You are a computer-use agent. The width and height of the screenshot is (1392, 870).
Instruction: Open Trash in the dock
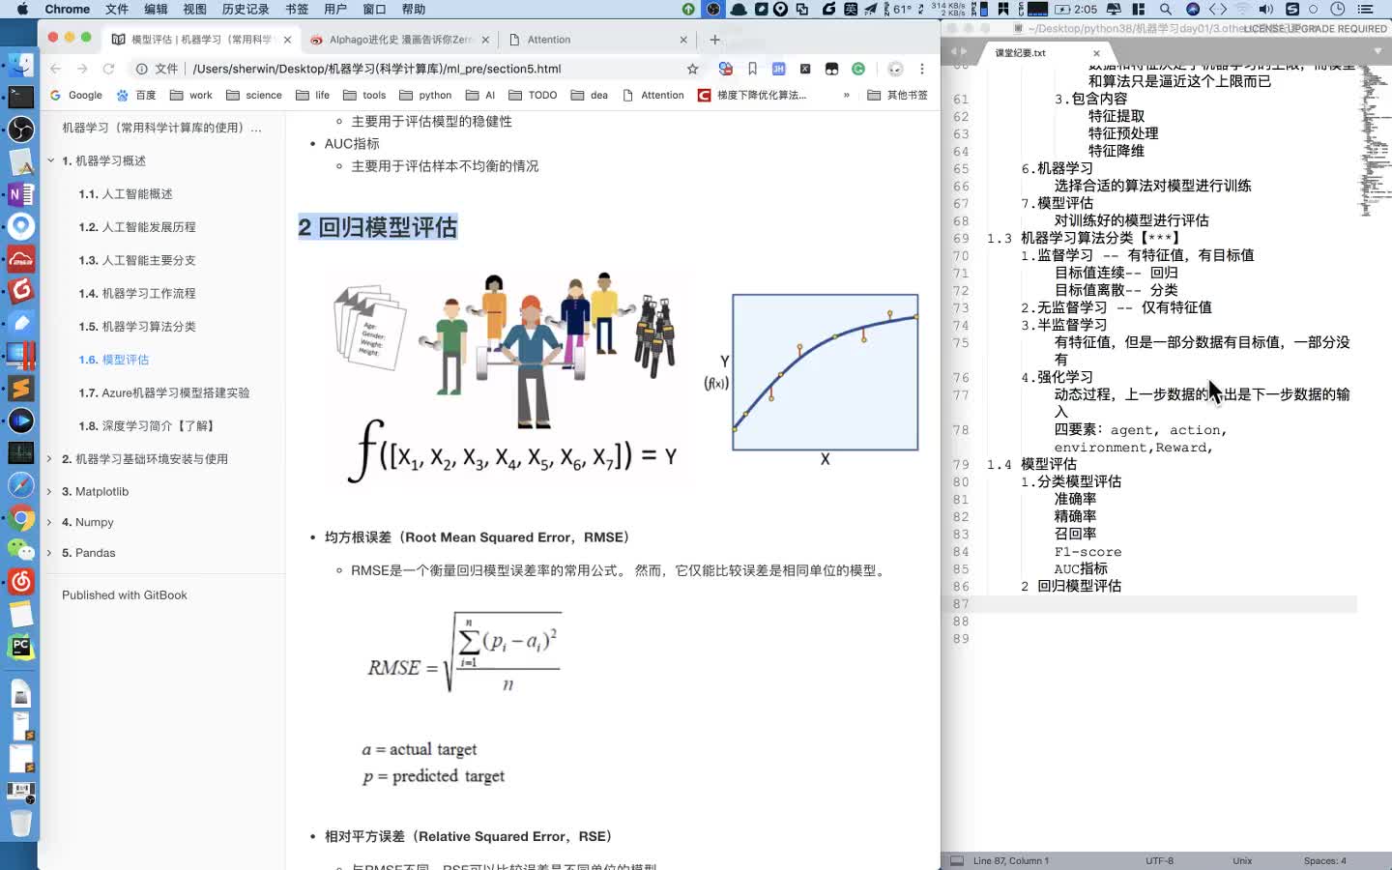point(20,824)
